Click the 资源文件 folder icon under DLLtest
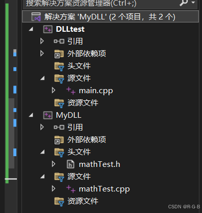 pos(59,103)
